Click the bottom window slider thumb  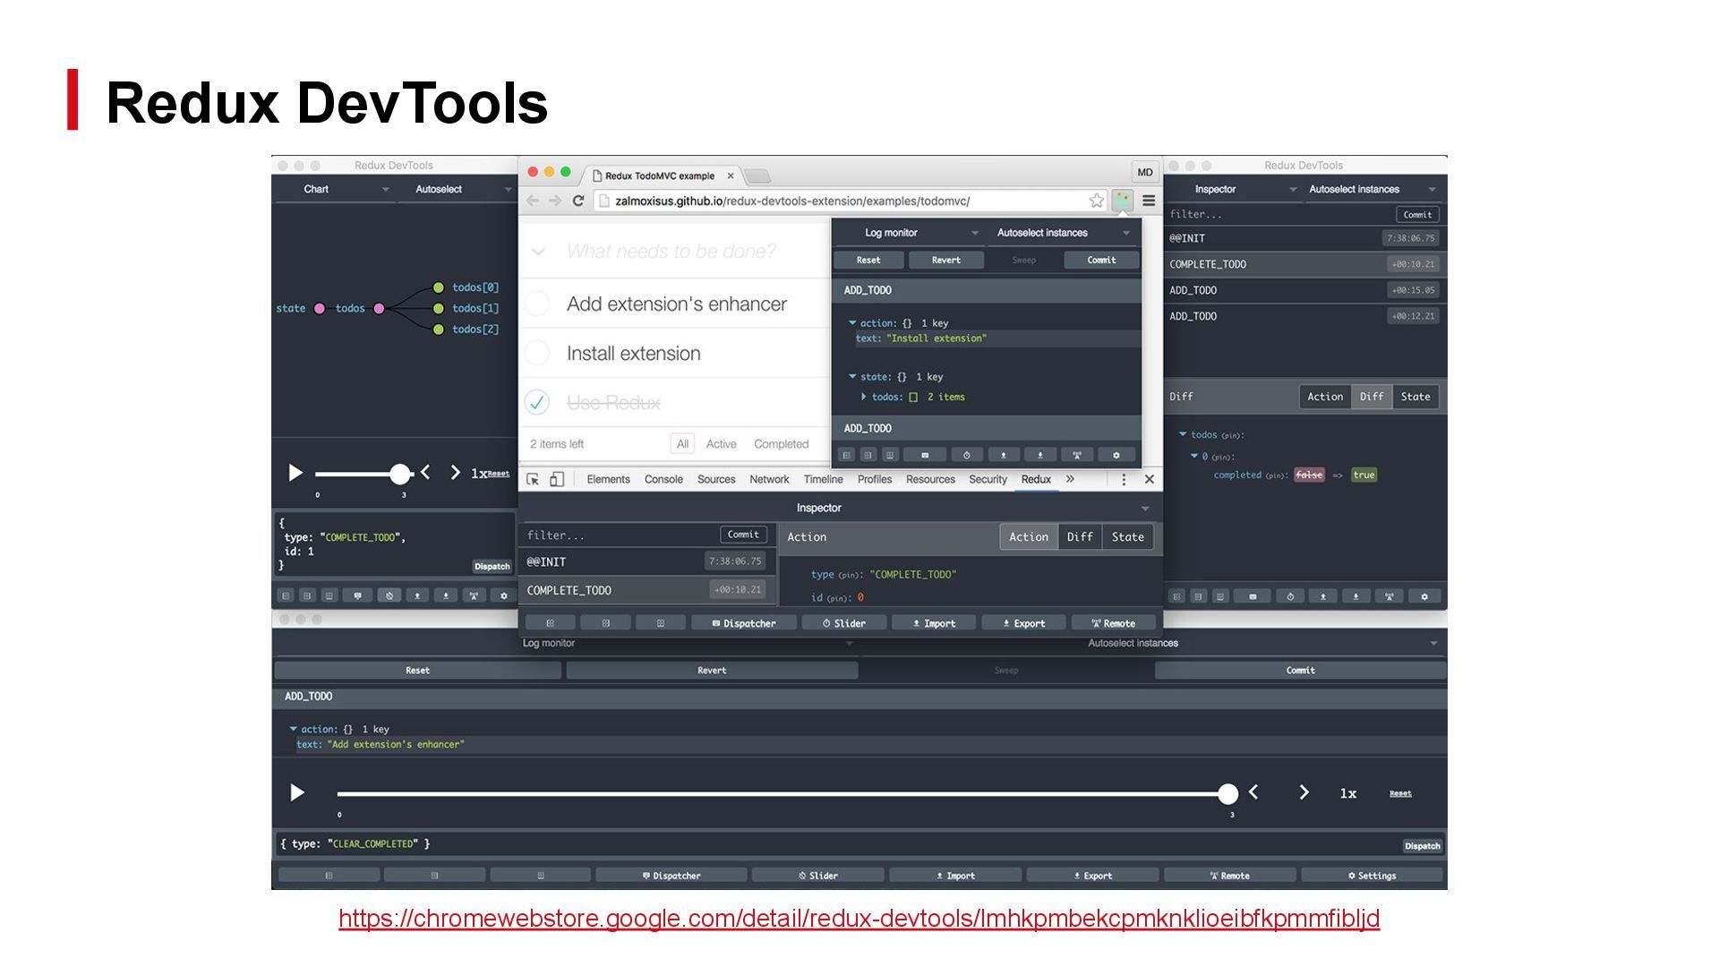click(x=1228, y=793)
